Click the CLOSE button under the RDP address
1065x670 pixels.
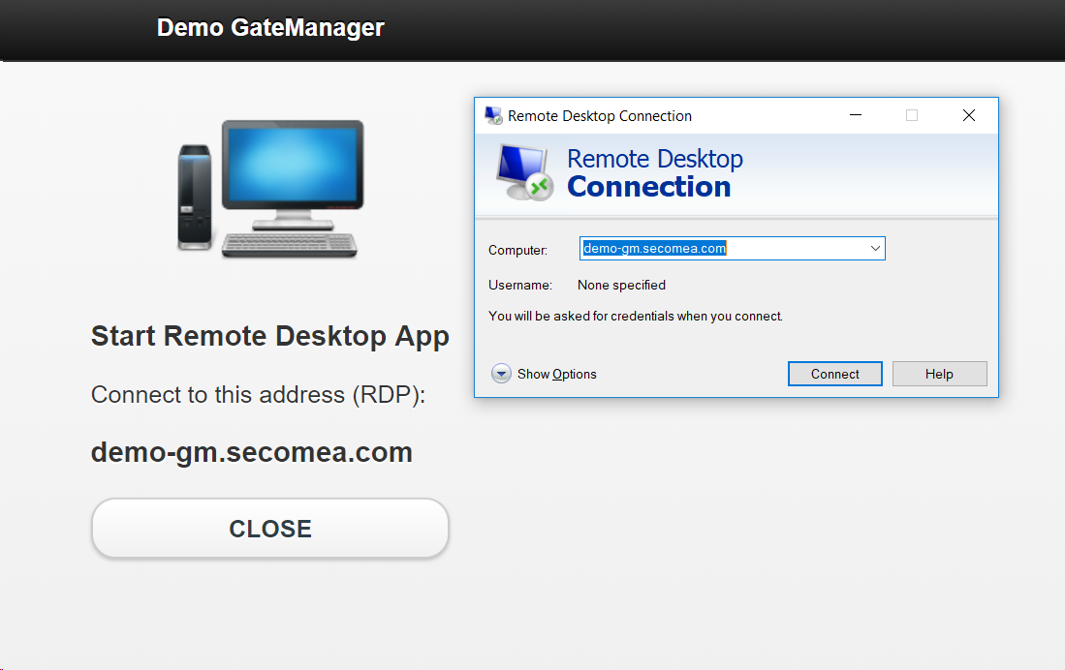tap(270, 528)
